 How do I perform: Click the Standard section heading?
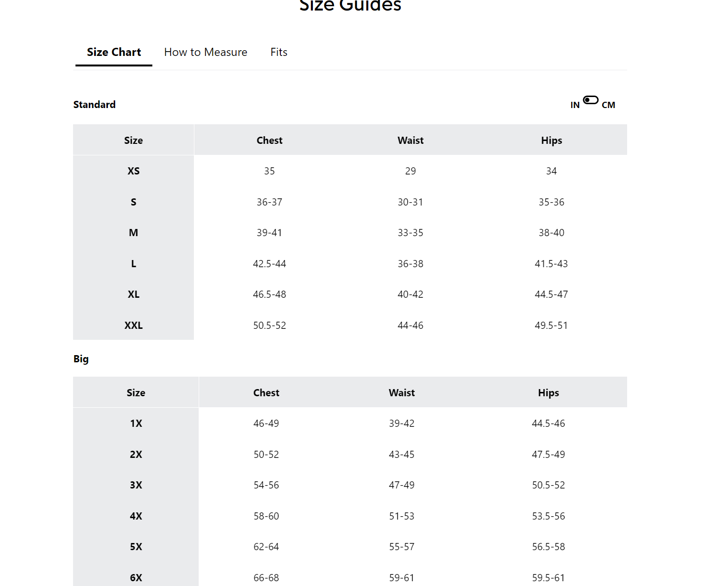95,105
